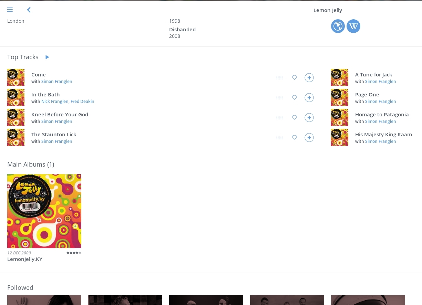
Task: Open cover thumbnail of His Majesty King Raam
Action: [x=340, y=137]
